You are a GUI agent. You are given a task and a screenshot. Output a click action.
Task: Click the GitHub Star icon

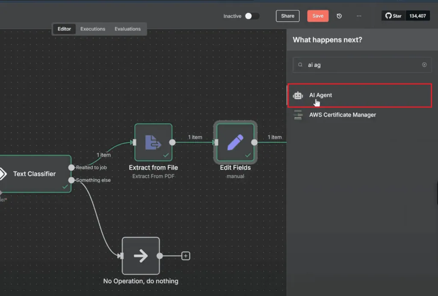(388, 16)
